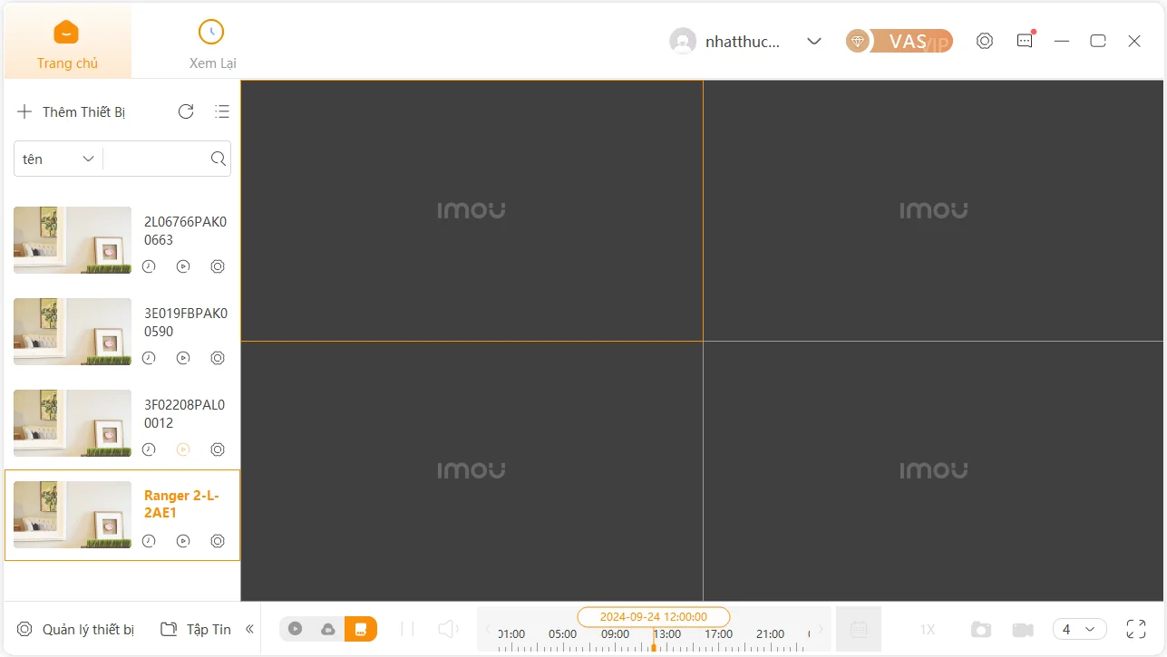Open the split-screen count dropdown showing 4
Screen dimensions: 1167x657
(1079, 629)
